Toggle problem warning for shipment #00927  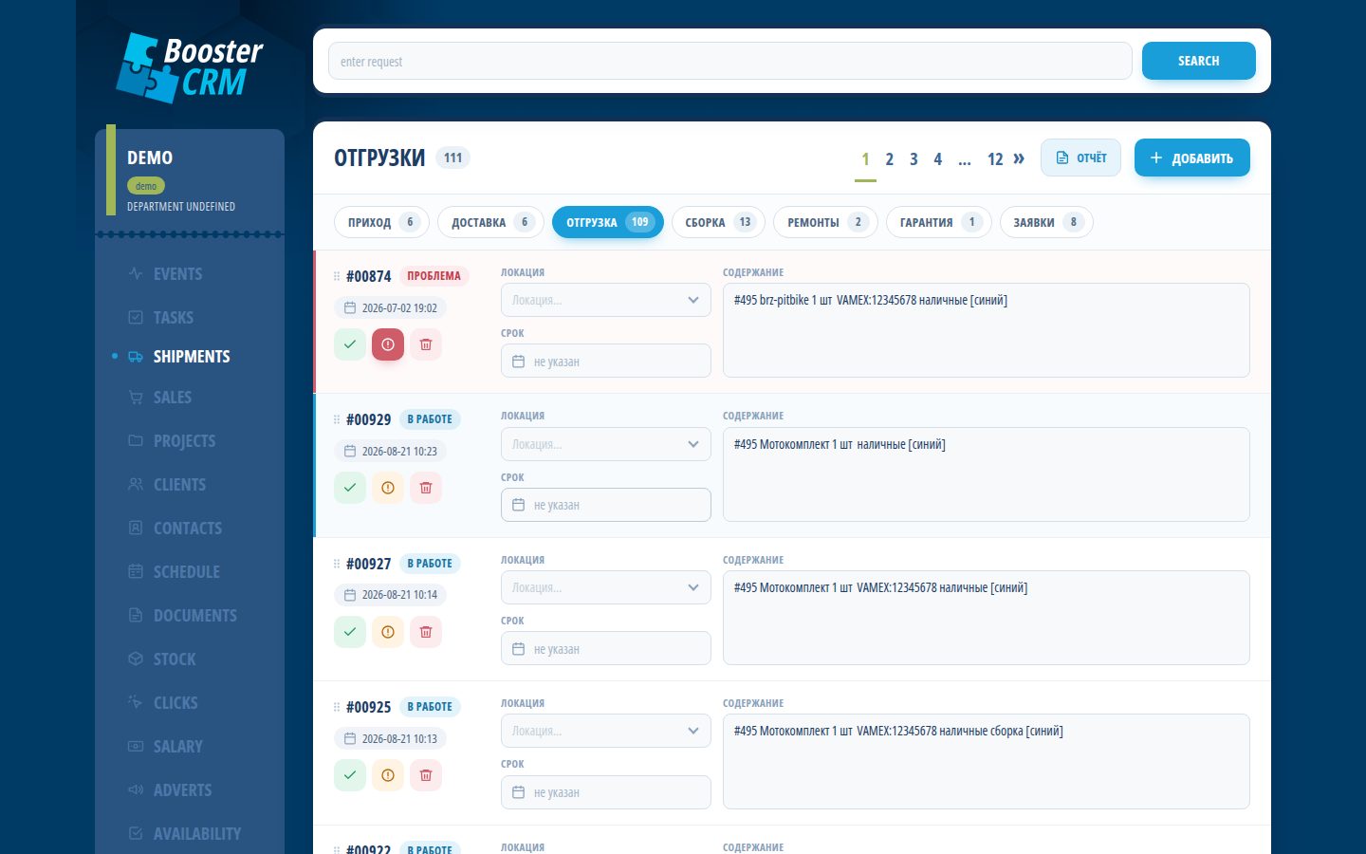pyautogui.click(x=388, y=632)
